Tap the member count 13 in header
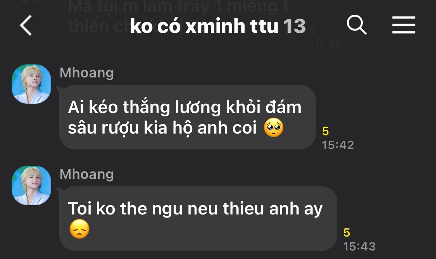Screen dimensions: 436x259 (x=295, y=26)
